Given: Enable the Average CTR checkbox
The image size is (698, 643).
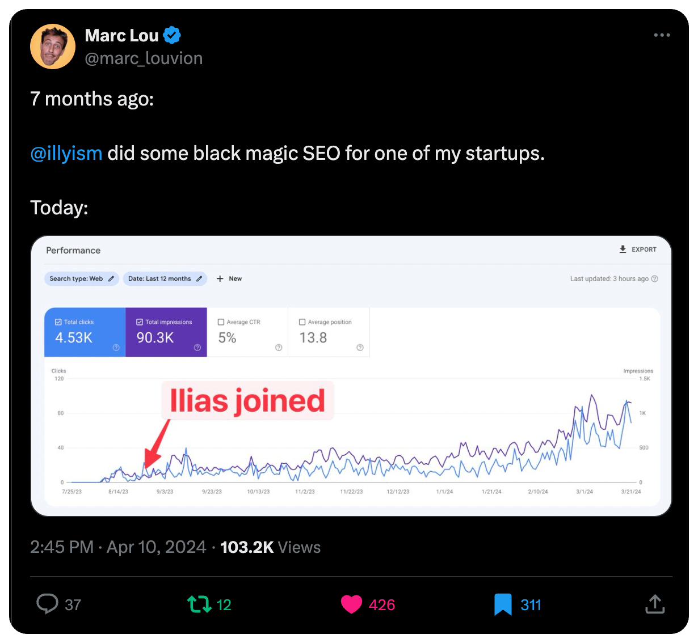Looking at the screenshot, I should click(221, 321).
